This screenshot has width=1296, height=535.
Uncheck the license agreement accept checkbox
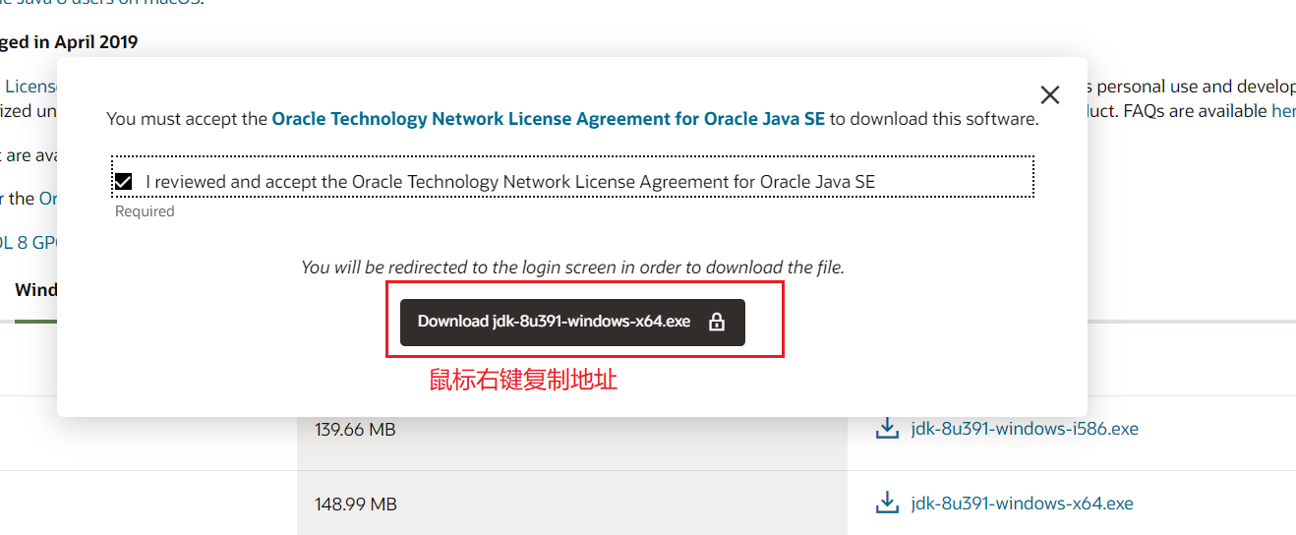(123, 182)
